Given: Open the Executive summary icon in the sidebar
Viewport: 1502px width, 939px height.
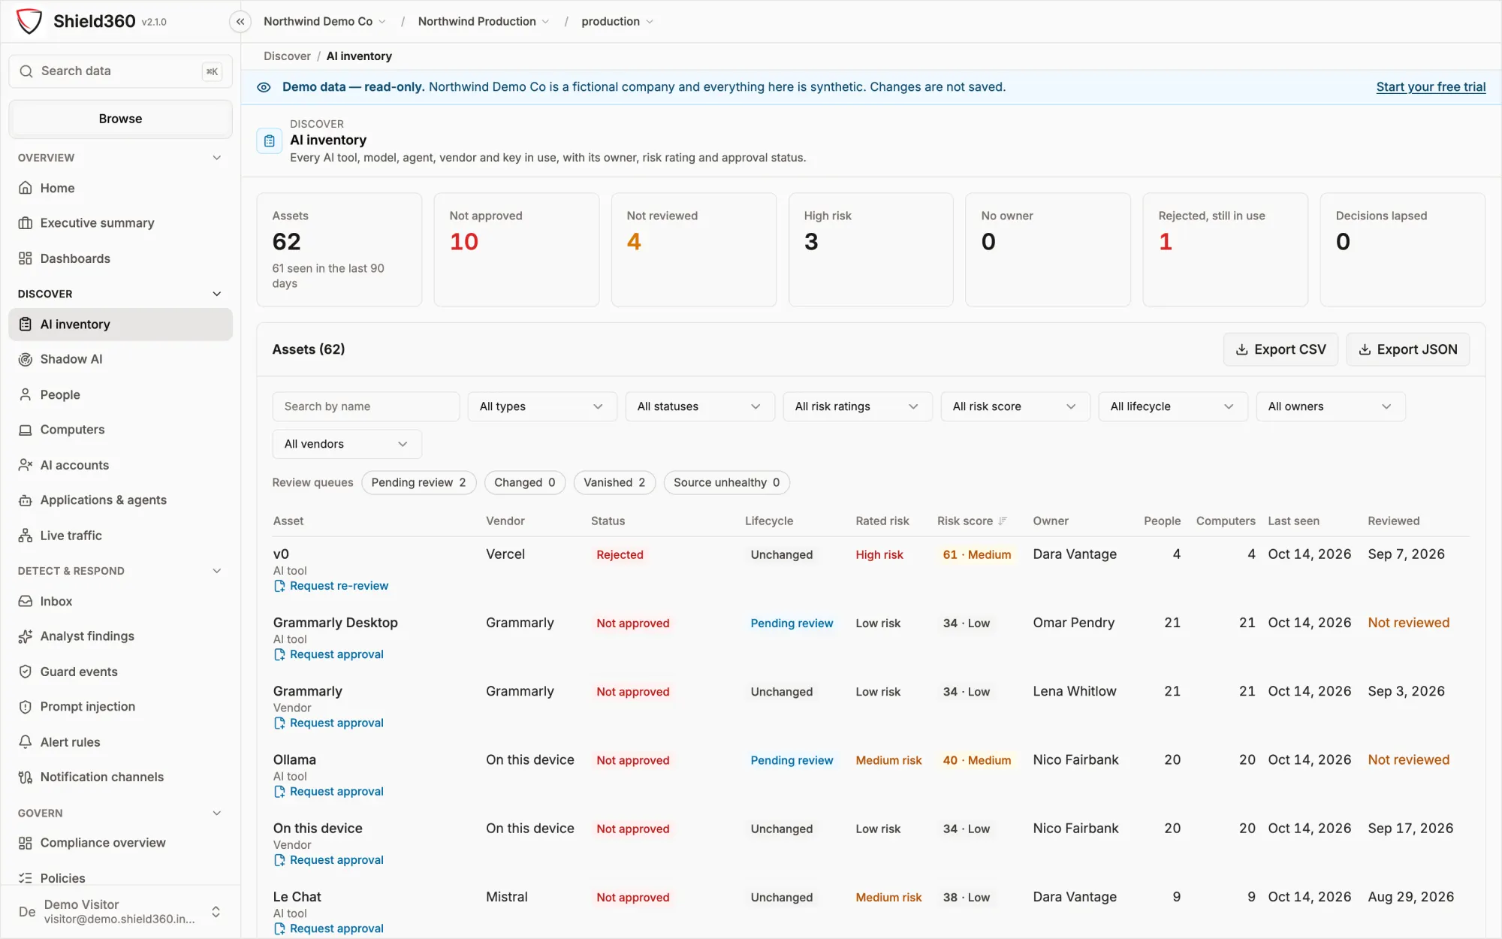Looking at the screenshot, I should pyautogui.click(x=26, y=223).
